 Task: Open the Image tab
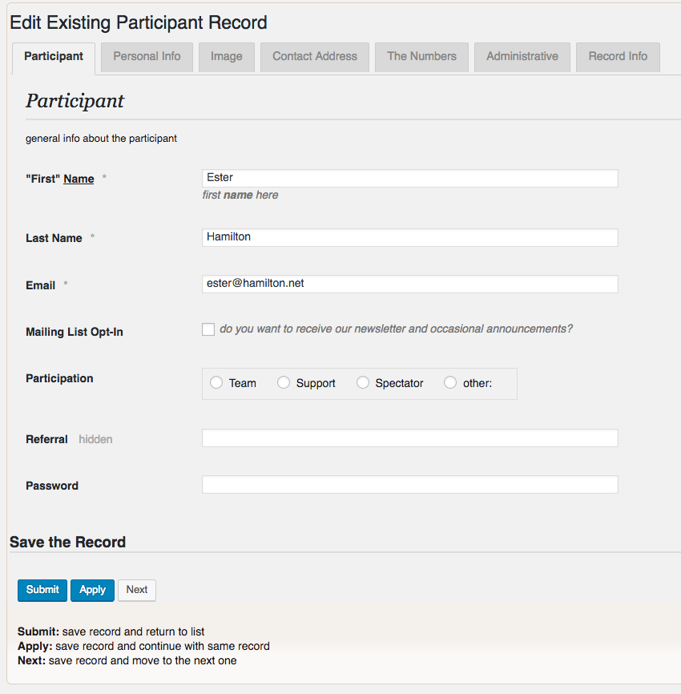click(x=226, y=56)
